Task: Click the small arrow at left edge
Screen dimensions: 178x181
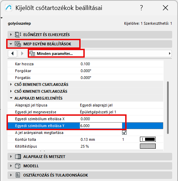Action: 1,18
